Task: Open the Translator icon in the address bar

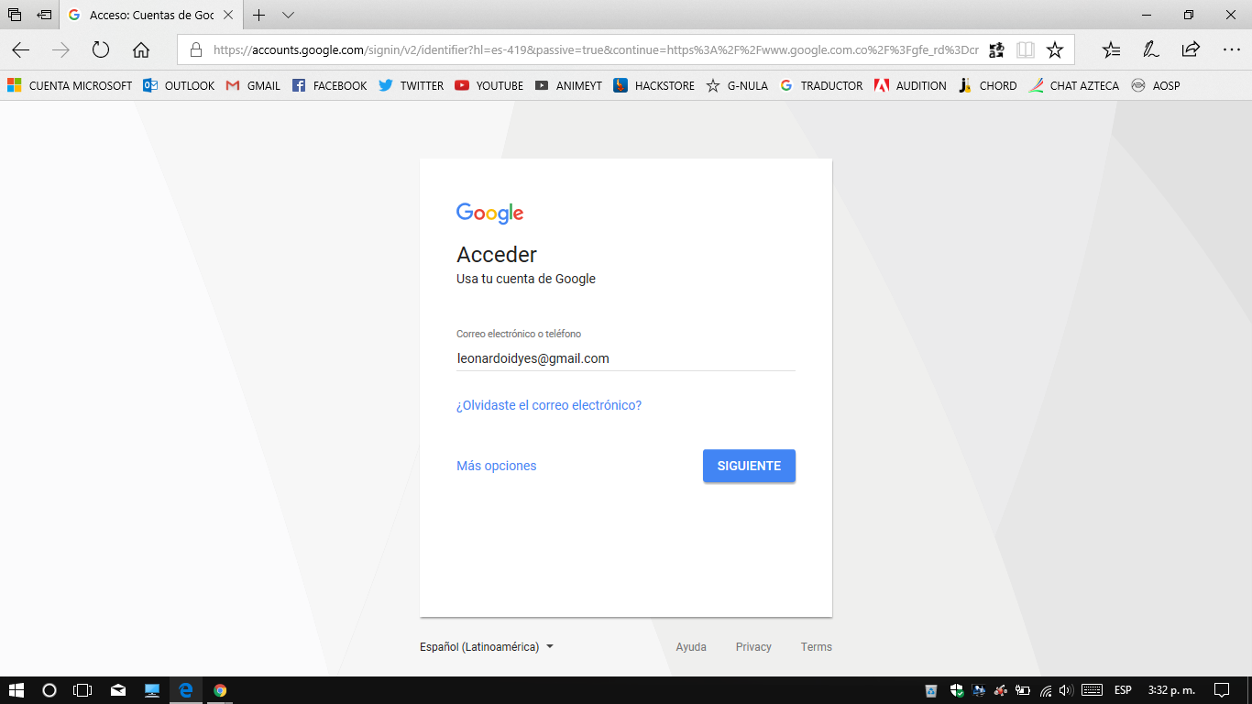Action: (996, 50)
